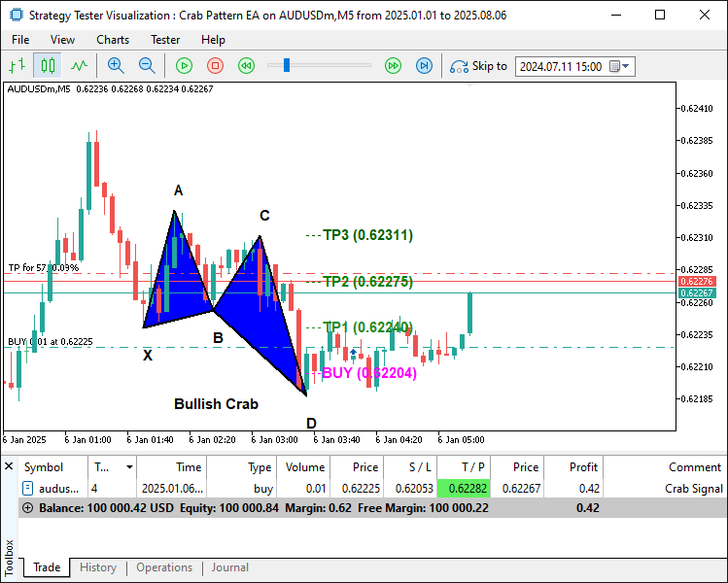728x583 pixels.
Task: Switch to the Journal tab
Action: pos(229,567)
